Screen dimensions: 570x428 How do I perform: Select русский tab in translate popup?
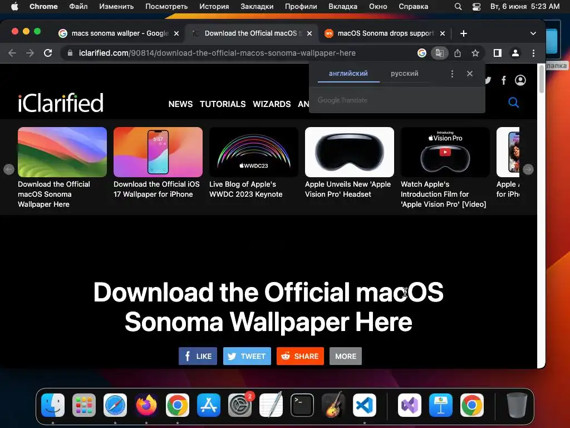(404, 74)
